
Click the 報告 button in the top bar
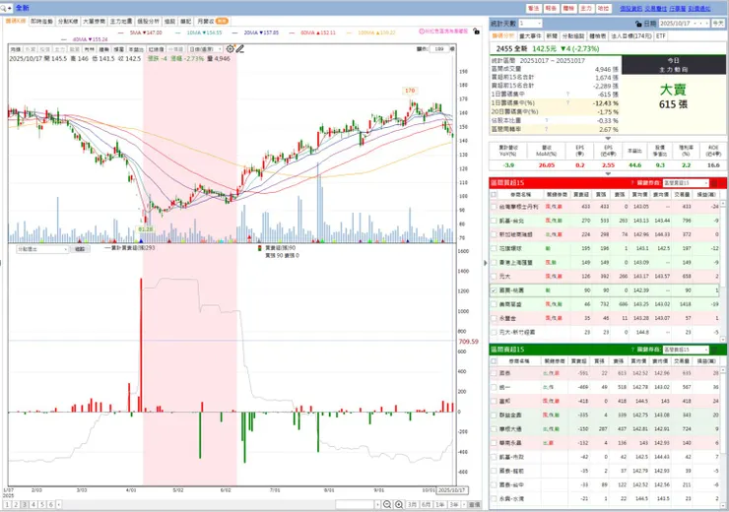(551, 8)
